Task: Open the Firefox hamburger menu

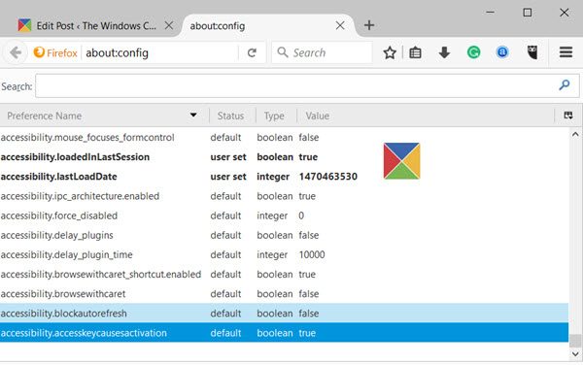Action: [x=566, y=52]
